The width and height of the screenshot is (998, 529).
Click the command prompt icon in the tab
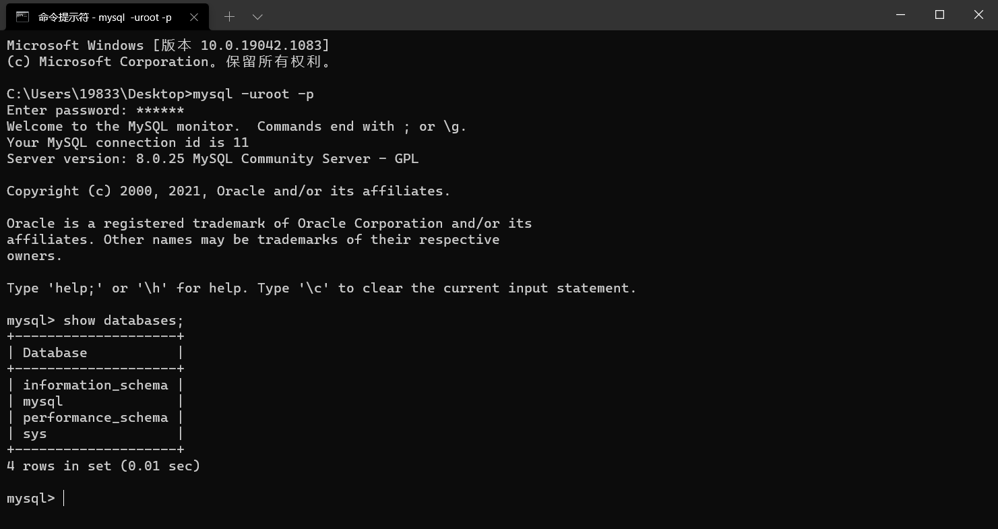pyautogui.click(x=22, y=17)
